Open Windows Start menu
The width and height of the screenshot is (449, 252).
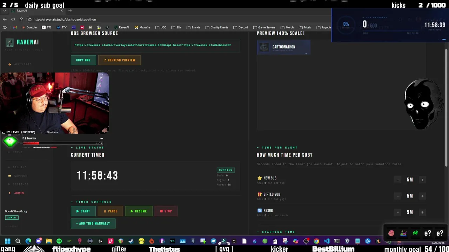7,241
